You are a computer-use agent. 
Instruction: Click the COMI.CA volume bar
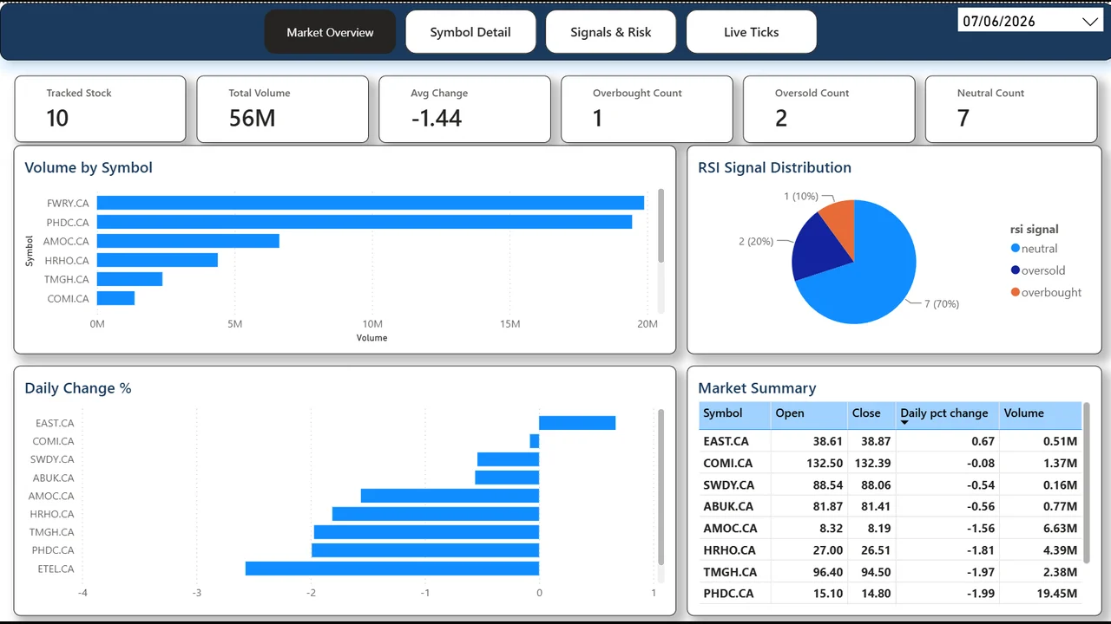tap(115, 298)
